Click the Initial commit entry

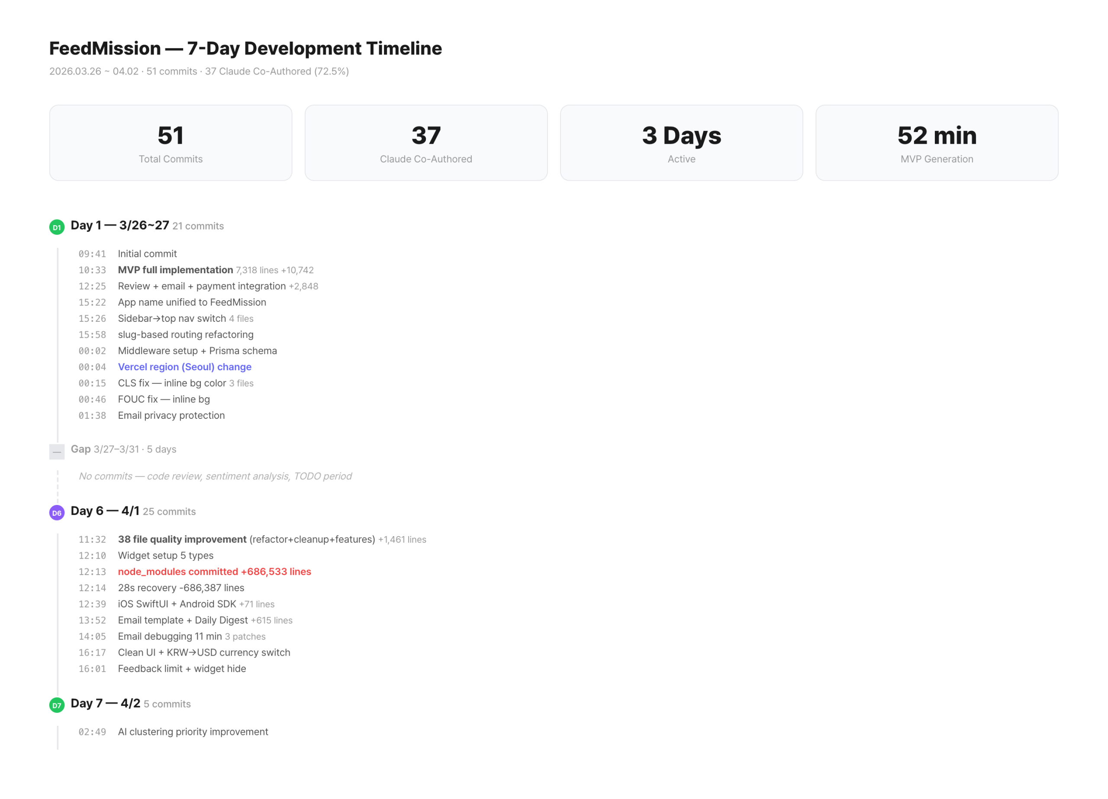tap(147, 254)
